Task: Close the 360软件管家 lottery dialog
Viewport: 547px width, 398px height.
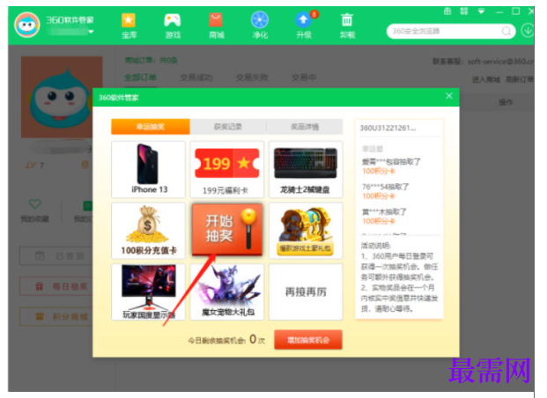Action: [x=449, y=96]
